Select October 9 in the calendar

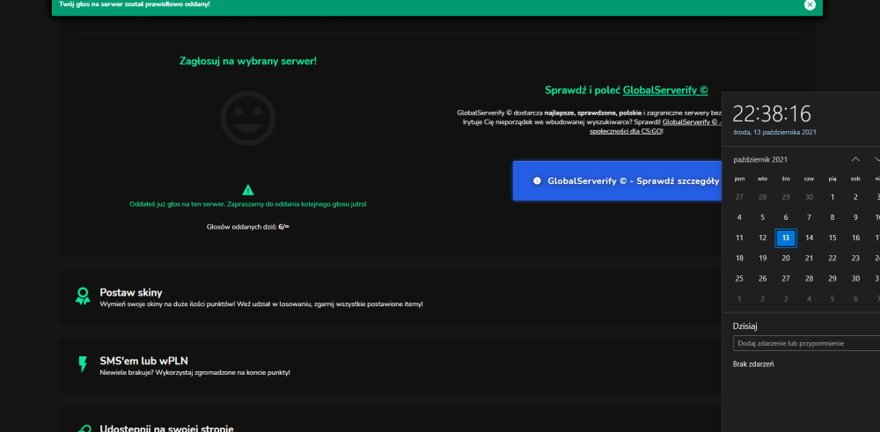tap(855, 217)
